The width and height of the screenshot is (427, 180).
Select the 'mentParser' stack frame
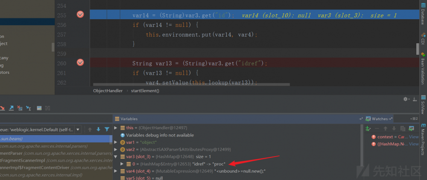[x=56, y=154]
